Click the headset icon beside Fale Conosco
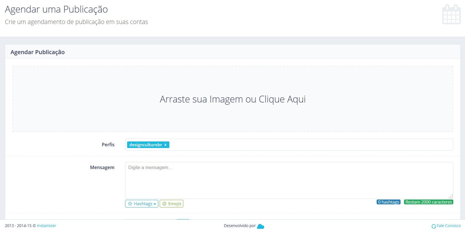 (x=434, y=226)
